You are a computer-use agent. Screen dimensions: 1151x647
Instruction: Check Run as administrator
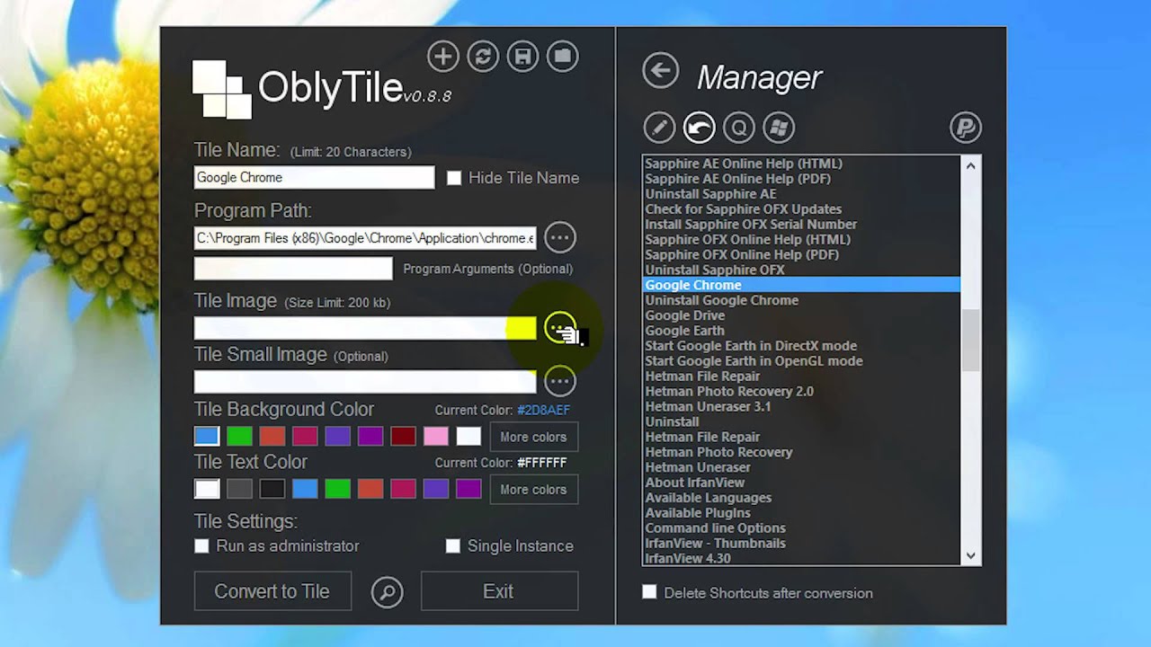(201, 546)
